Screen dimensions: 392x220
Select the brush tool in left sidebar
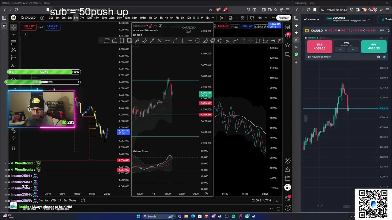point(13,65)
